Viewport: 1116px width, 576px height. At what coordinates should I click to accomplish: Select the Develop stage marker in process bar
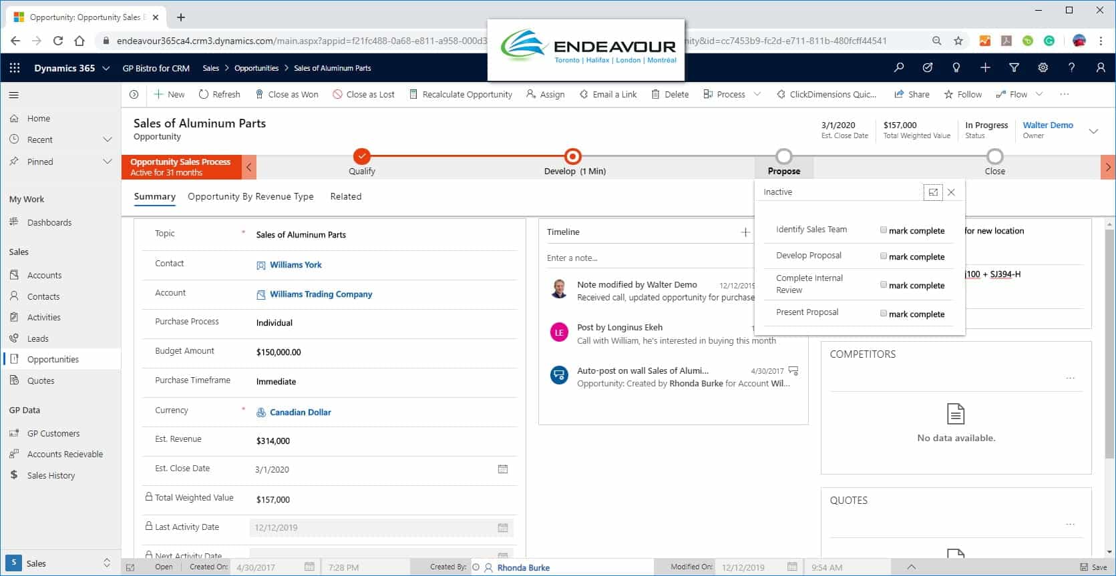(572, 157)
